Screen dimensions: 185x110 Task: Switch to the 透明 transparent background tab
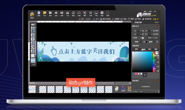(136, 49)
